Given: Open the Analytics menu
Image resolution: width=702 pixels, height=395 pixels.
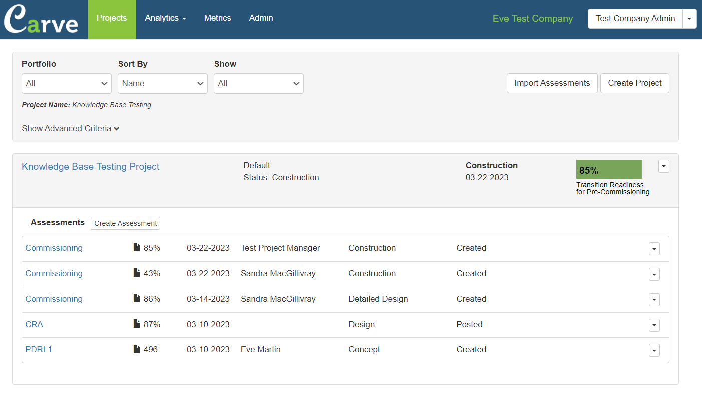Looking at the screenshot, I should click(165, 18).
